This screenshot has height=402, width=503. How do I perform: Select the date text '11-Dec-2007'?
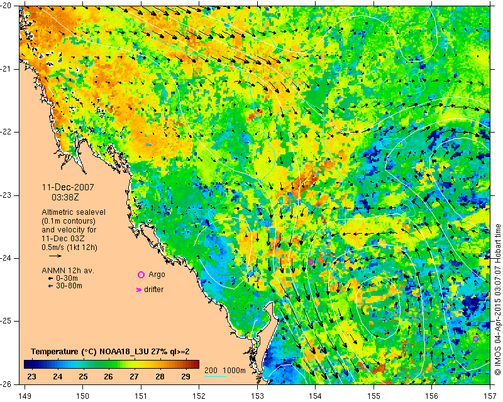[x=68, y=187]
